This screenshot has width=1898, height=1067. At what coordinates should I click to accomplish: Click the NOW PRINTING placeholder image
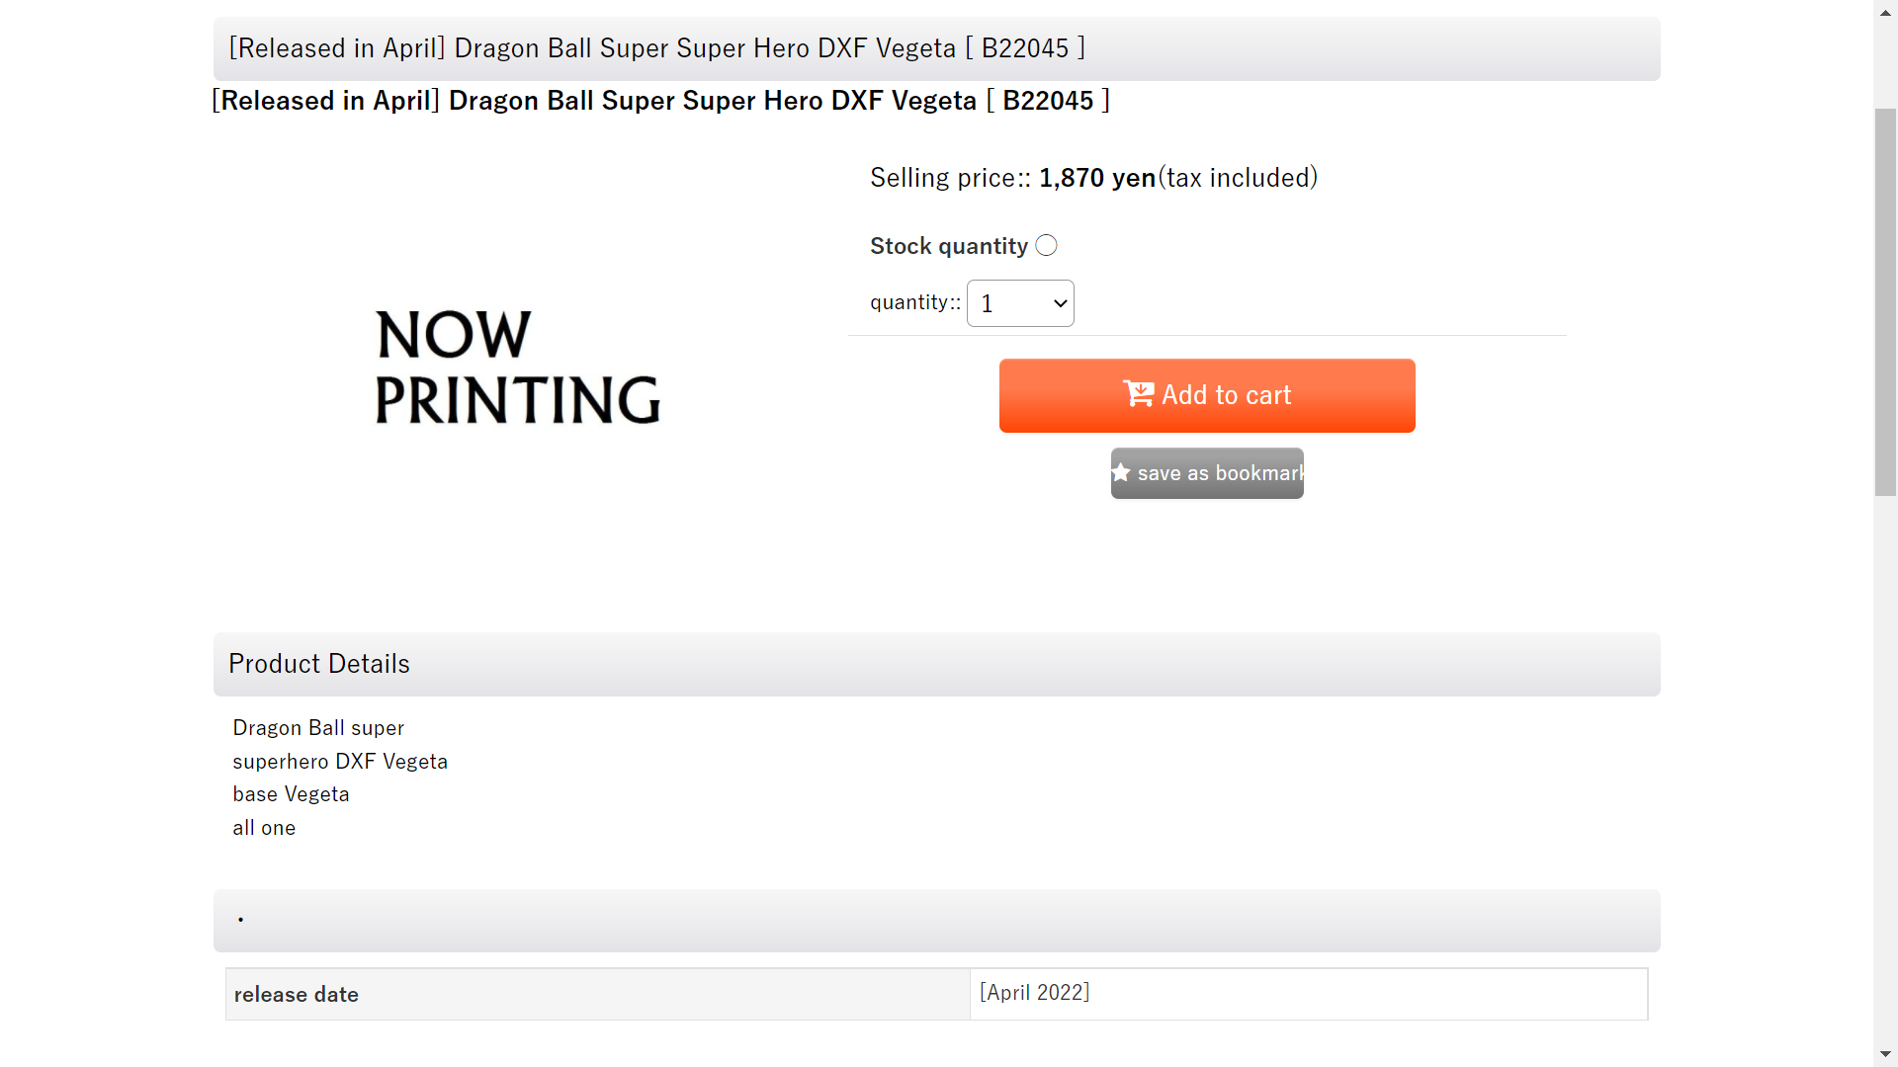click(517, 367)
